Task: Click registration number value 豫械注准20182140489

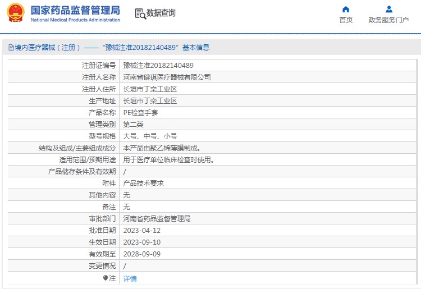Action: (158, 66)
